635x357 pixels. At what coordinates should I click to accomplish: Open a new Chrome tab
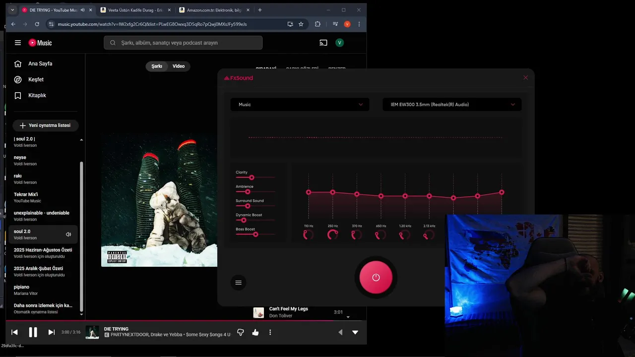[260, 10]
